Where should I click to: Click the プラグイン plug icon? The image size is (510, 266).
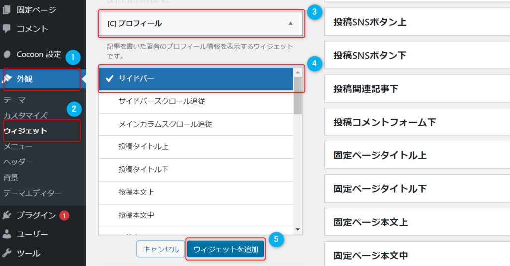tap(7, 215)
